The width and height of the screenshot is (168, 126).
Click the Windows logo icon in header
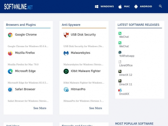click(x=97, y=6)
